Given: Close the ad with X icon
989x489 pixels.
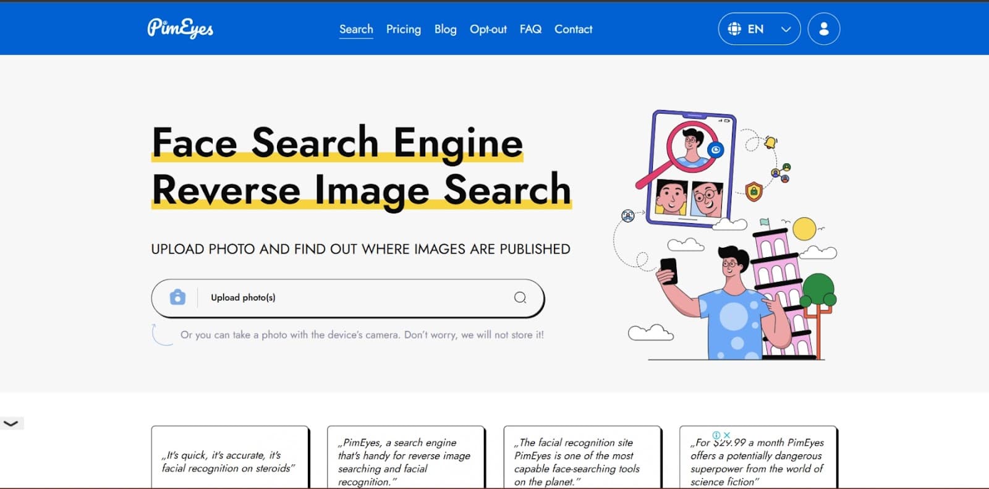Looking at the screenshot, I should (x=727, y=435).
